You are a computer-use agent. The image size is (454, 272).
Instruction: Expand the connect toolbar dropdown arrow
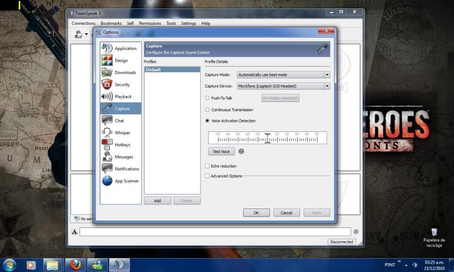coord(86,34)
